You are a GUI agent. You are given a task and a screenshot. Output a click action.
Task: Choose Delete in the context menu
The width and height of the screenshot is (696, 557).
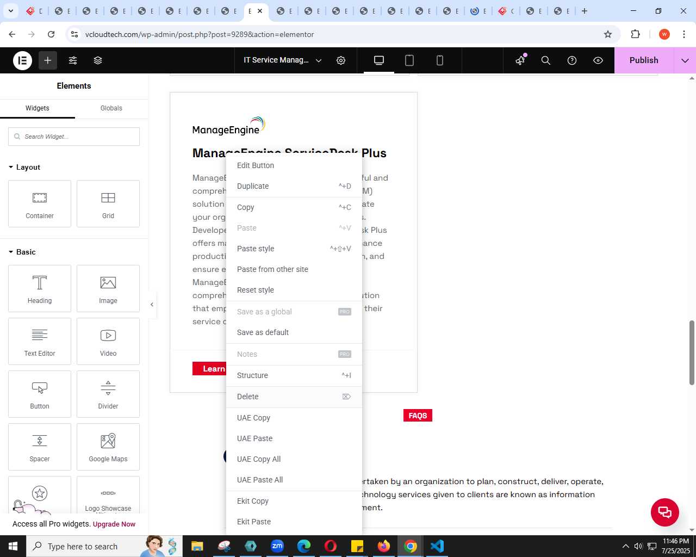point(294,397)
